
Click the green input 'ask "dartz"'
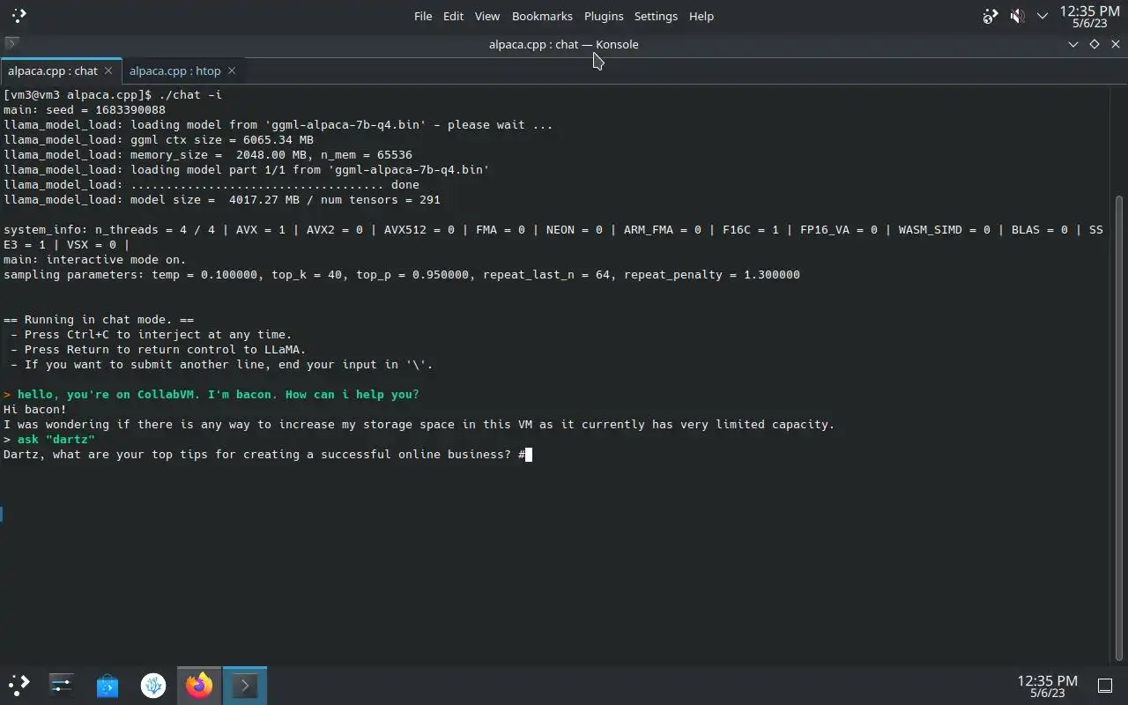tap(56, 439)
